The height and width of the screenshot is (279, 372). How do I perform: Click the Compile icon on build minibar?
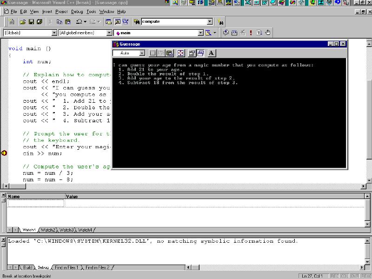point(226,33)
